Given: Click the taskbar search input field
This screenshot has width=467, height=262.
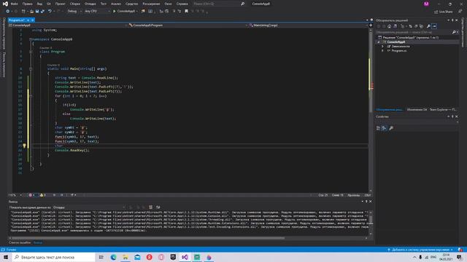Looking at the screenshot, I should tap(53, 257).
